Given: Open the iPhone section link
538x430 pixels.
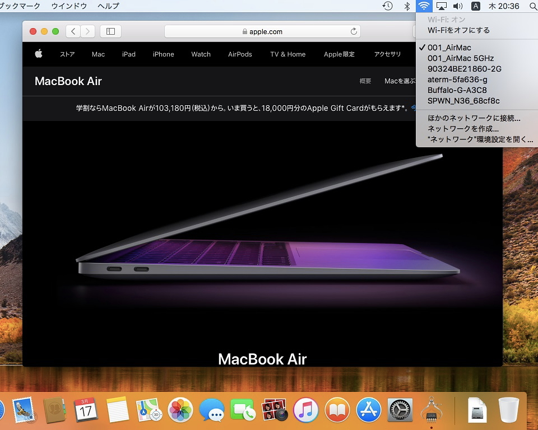Looking at the screenshot, I should (x=163, y=54).
